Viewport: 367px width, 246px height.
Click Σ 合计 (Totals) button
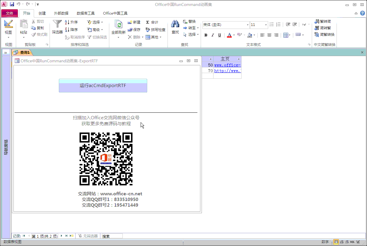click(x=152, y=22)
